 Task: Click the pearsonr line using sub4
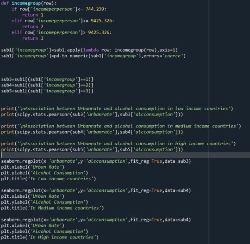(x=92, y=132)
